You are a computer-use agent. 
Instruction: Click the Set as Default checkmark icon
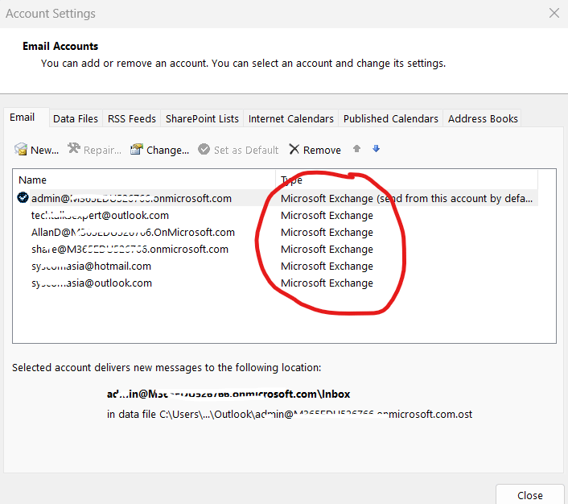pyautogui.click(x=204, y=149)
